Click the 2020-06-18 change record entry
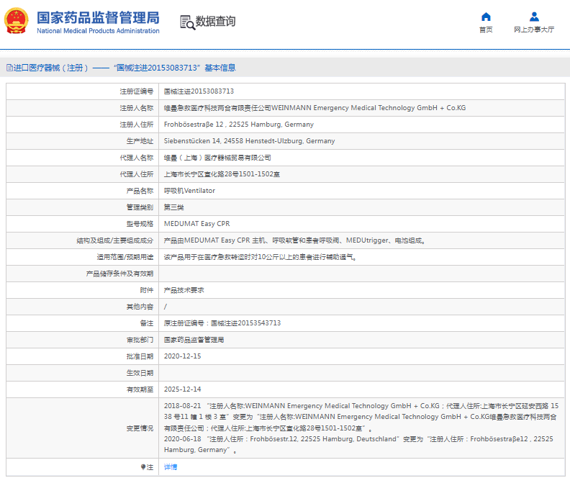The height and width of the screenshot is (478, 570). 358,444
